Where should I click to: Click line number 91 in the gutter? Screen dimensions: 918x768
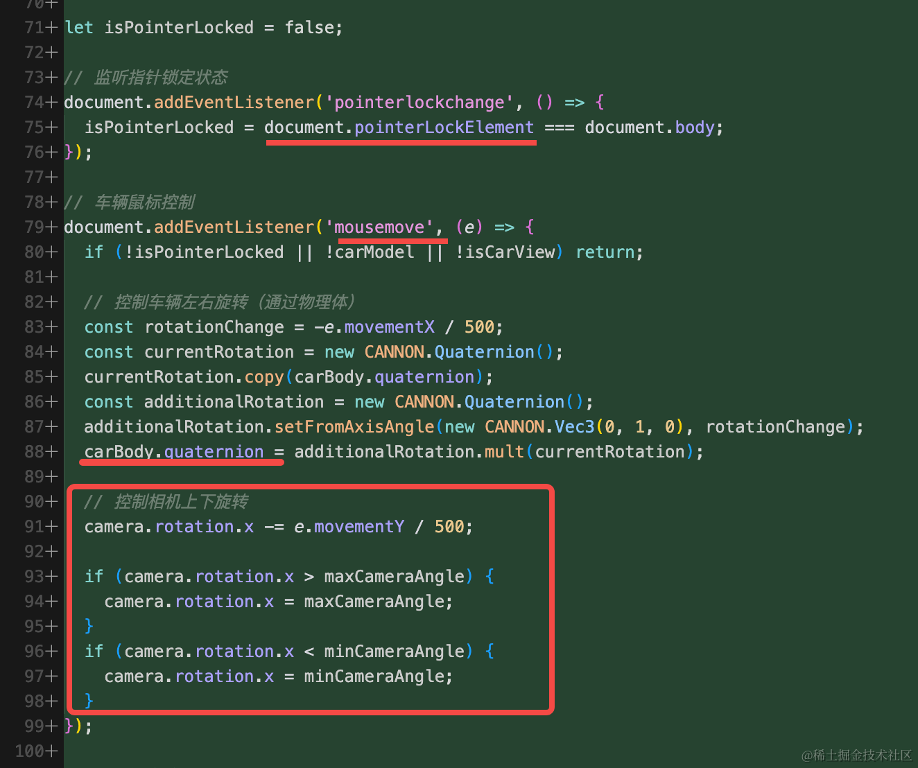35,527
